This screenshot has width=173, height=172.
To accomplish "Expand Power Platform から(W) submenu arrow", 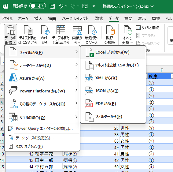I will tap(76, 90).
